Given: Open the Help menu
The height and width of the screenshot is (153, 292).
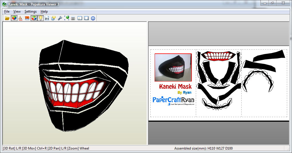Looking at the screenshot, I should click(44, 11).
